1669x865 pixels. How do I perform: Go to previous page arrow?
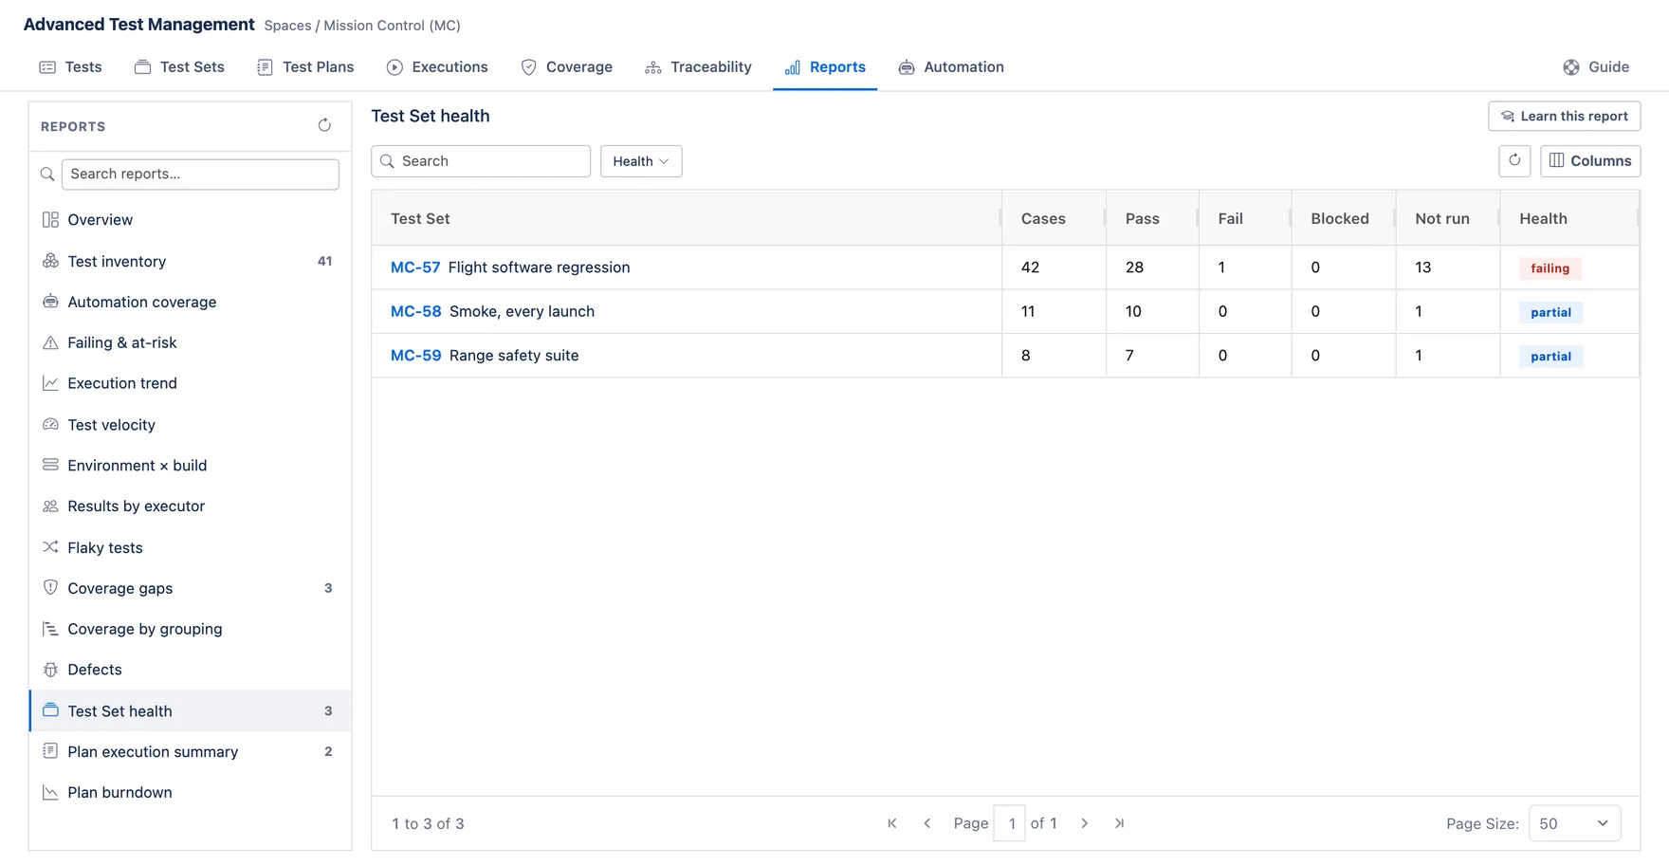tap(927, 823)
